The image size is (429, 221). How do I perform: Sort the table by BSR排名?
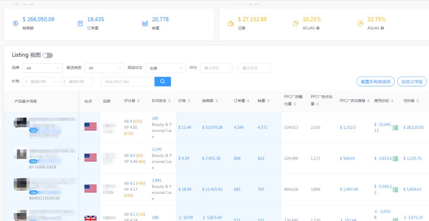170,101
